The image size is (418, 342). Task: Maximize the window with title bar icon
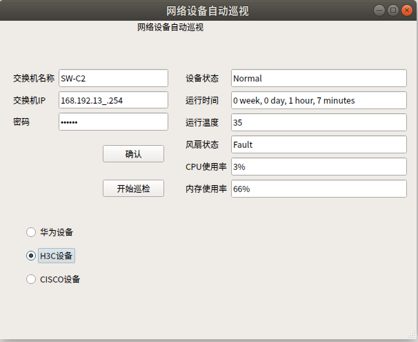pyautogui.click(x=393, y=10)
